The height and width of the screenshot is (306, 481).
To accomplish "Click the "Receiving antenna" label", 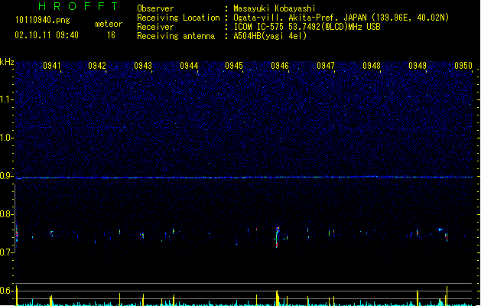I will click(176, 36).
